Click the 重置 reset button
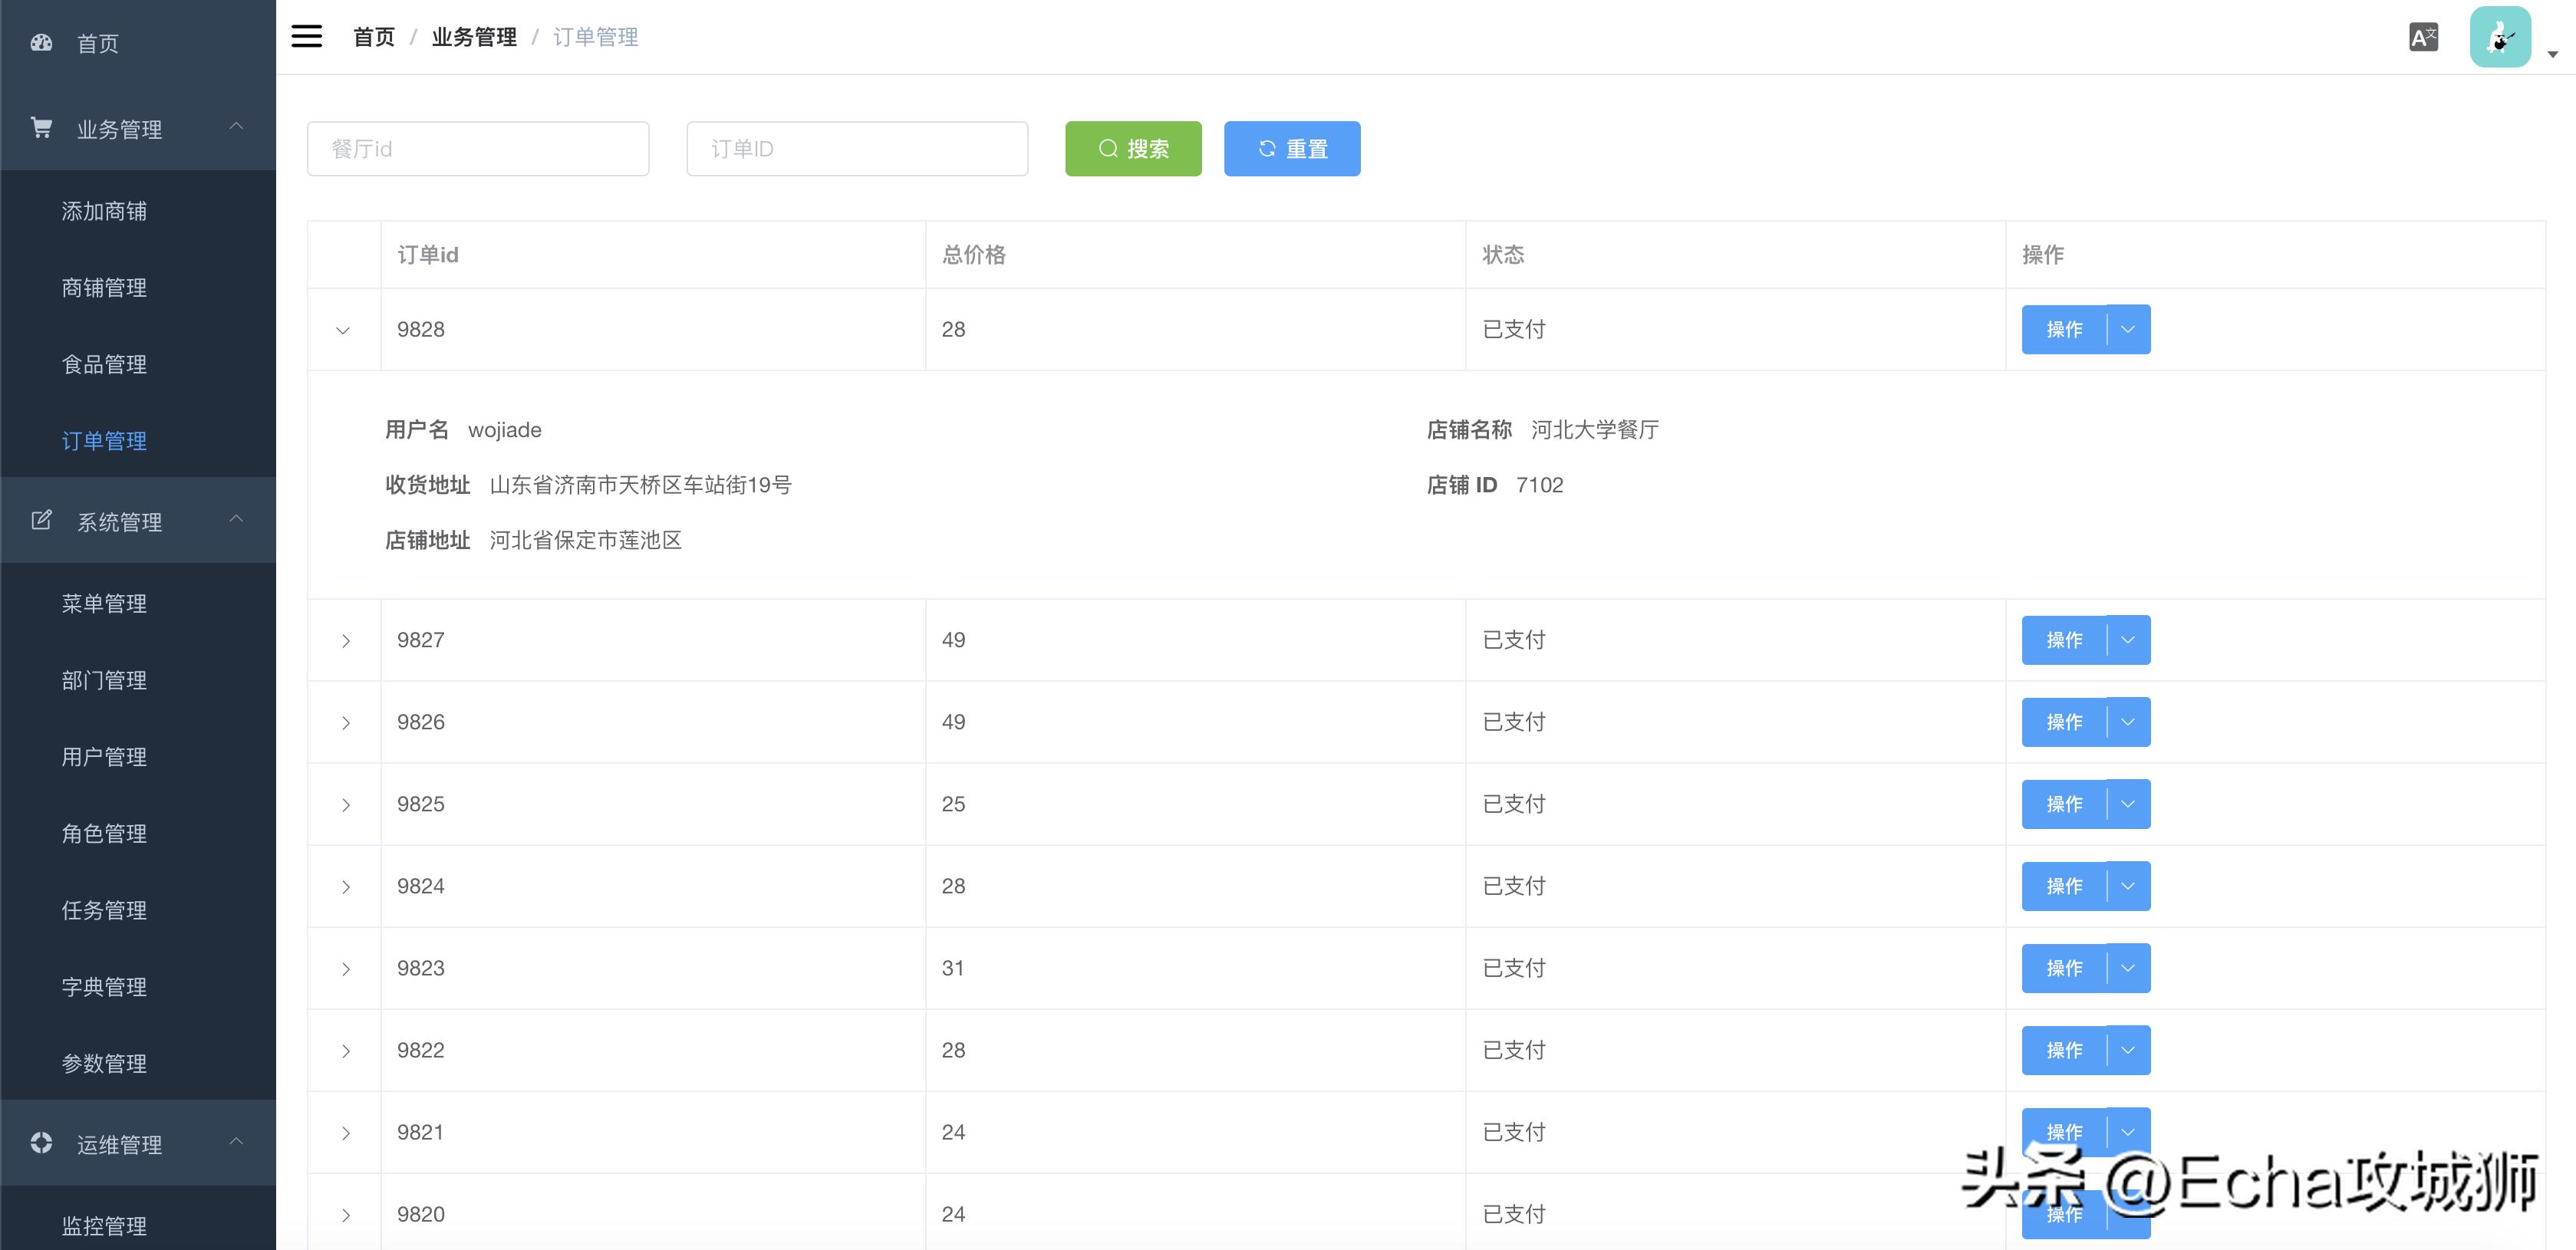 1291,148
